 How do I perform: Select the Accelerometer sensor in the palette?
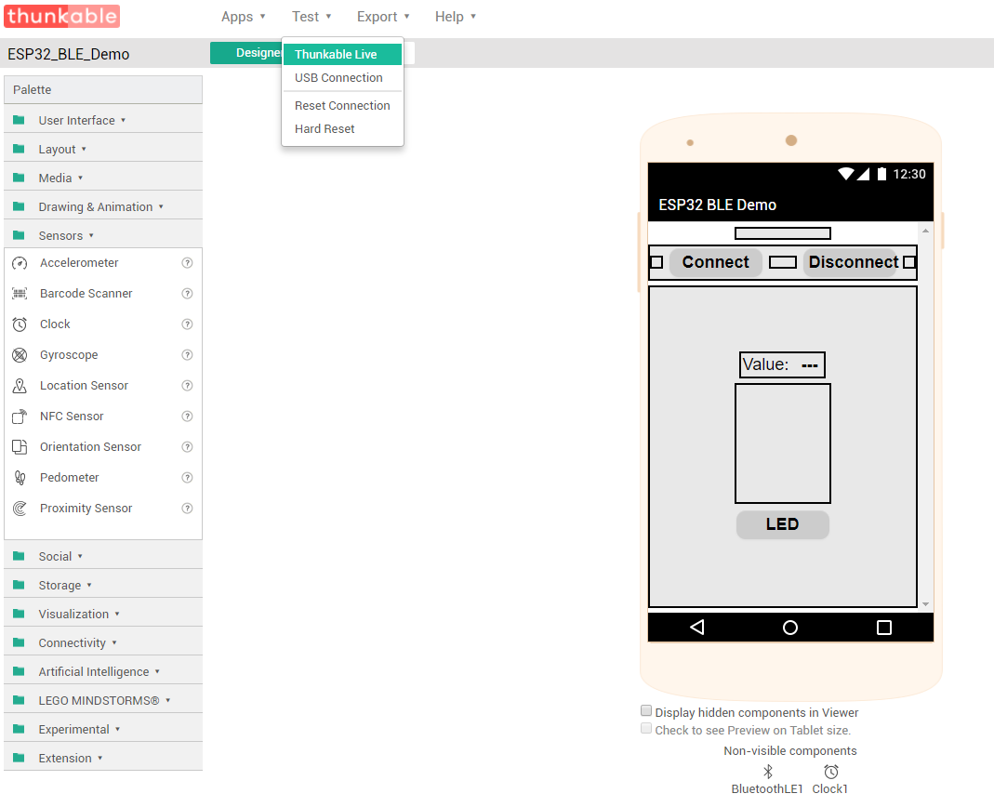81,262
